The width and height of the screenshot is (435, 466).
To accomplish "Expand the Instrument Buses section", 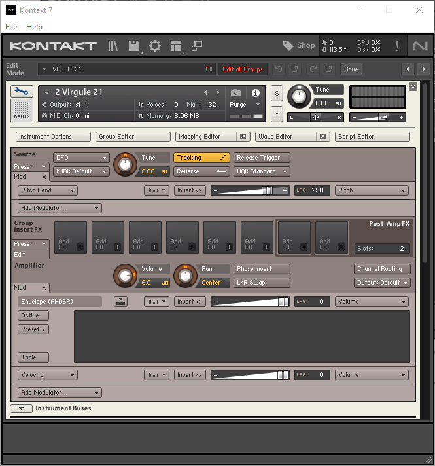I will tap(21, 408).
